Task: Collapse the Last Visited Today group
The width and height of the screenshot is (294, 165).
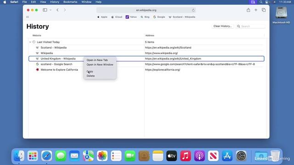Action: (x=30, y=42)
